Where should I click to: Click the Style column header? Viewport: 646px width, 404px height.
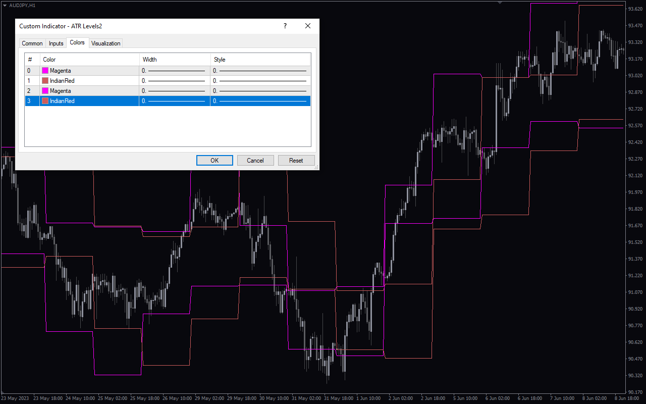click(260, 60)
